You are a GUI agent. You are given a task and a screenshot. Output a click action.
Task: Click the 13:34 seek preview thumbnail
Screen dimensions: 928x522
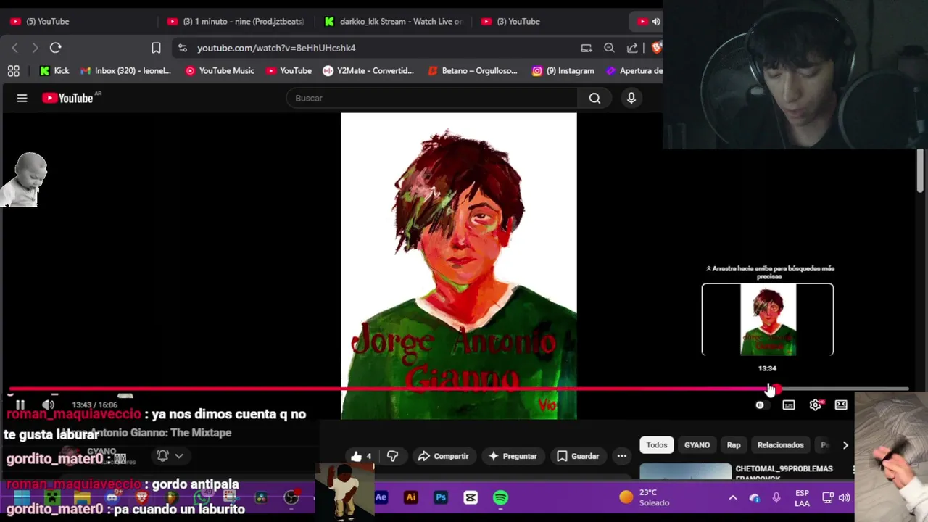(768, 320)
